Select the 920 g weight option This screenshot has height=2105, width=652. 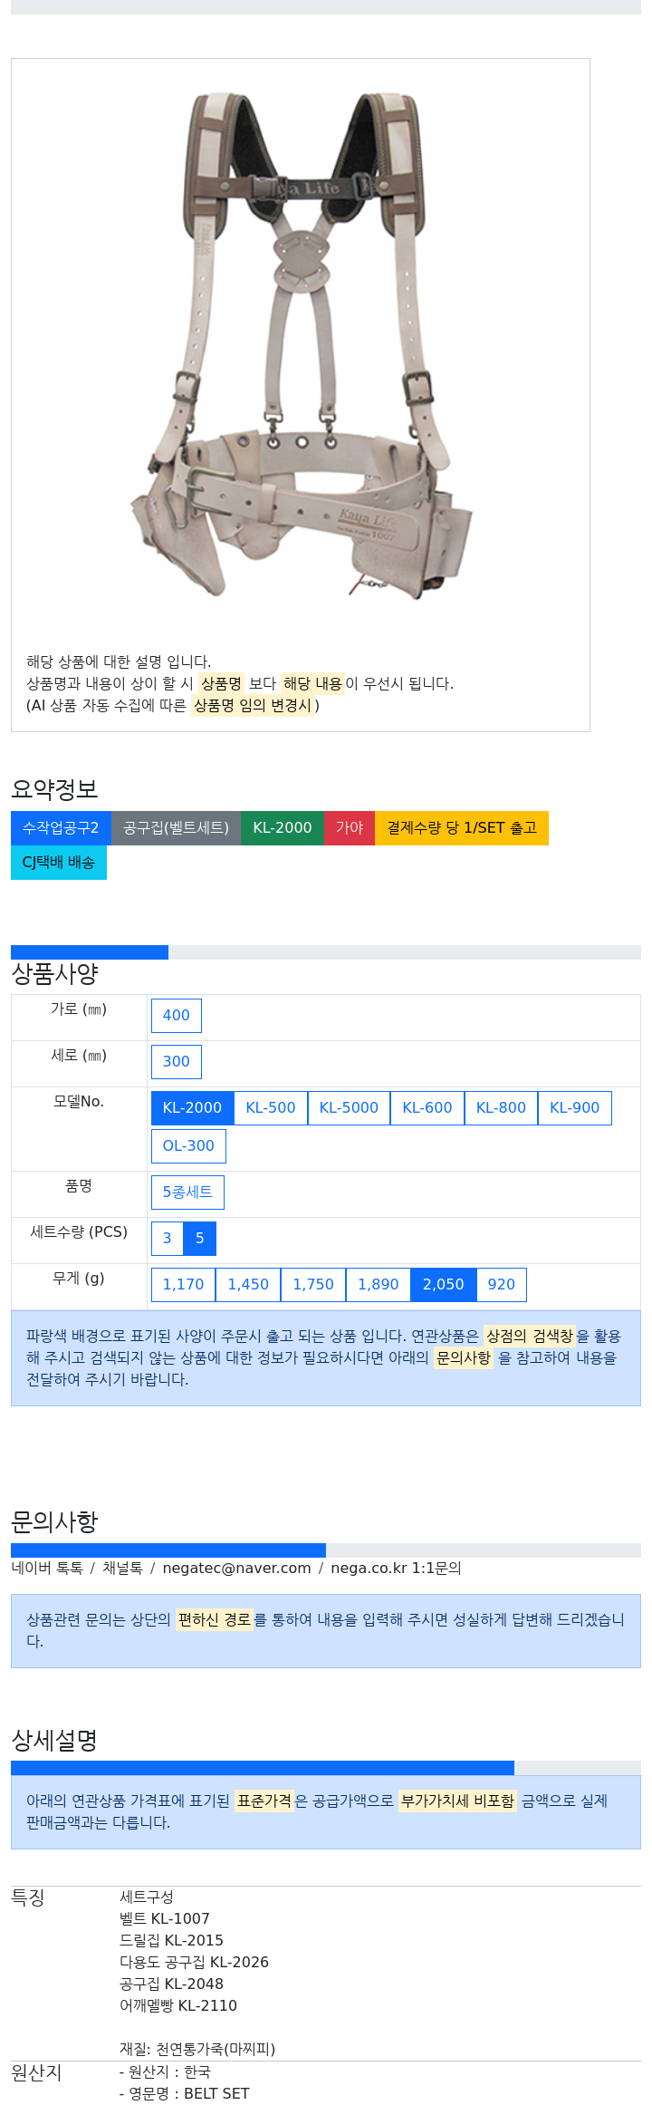coord(502,1285)
